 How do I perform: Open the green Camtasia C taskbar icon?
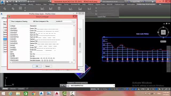click(x=64, y=93)
